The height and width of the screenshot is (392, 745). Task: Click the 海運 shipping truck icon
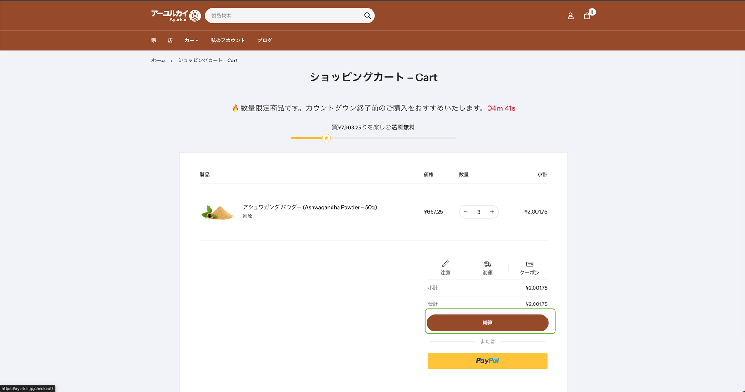point(488,264)
